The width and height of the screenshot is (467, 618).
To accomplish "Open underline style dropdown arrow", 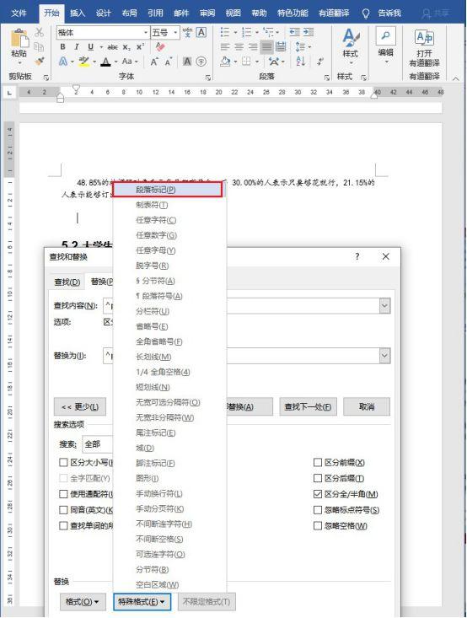I will (101, 47).
